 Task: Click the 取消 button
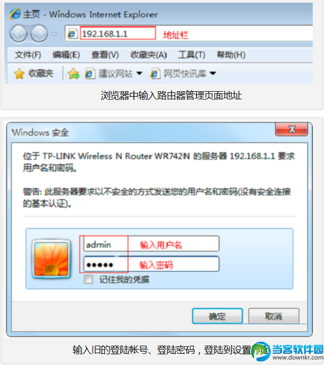pos(274,316)
